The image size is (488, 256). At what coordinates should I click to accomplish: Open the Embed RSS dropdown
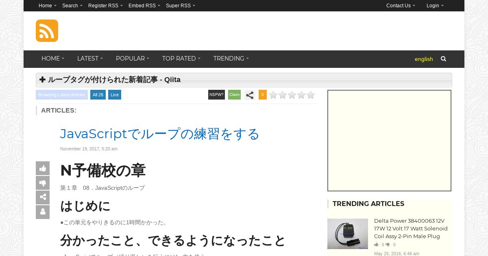tap(144, 6)
